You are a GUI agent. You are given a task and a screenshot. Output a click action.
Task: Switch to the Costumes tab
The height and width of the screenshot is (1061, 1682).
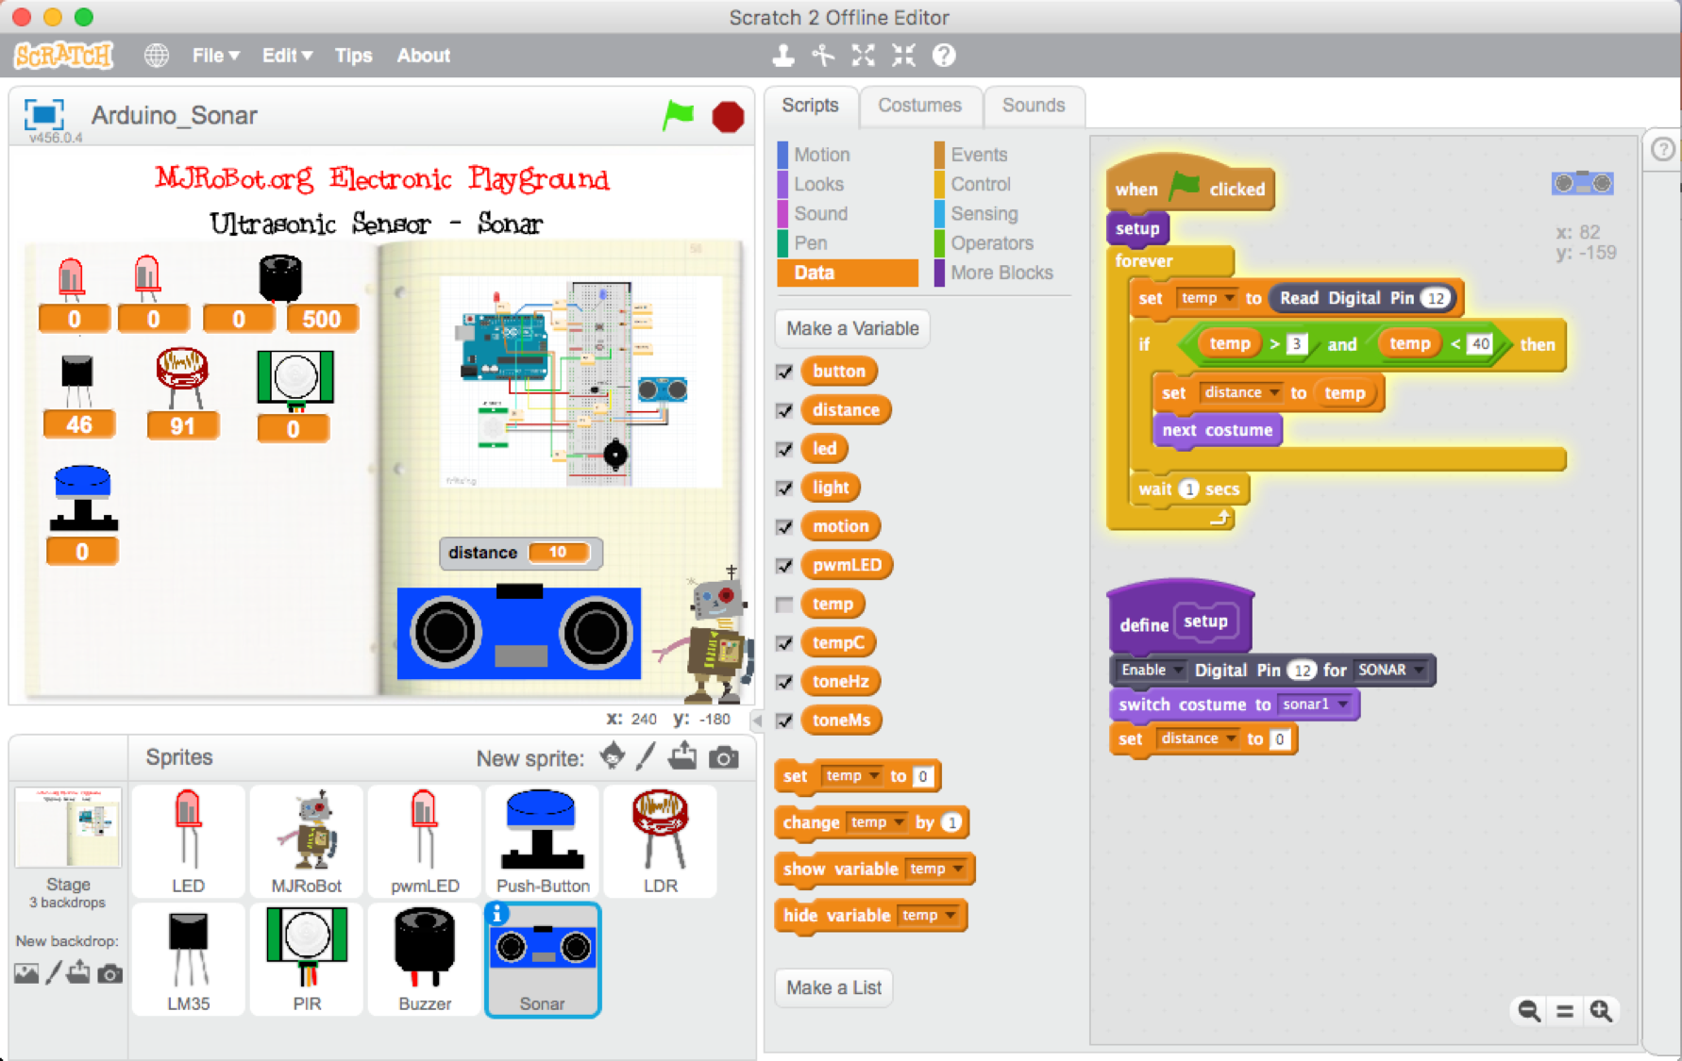pyautogui.click(x=919, y=106)
